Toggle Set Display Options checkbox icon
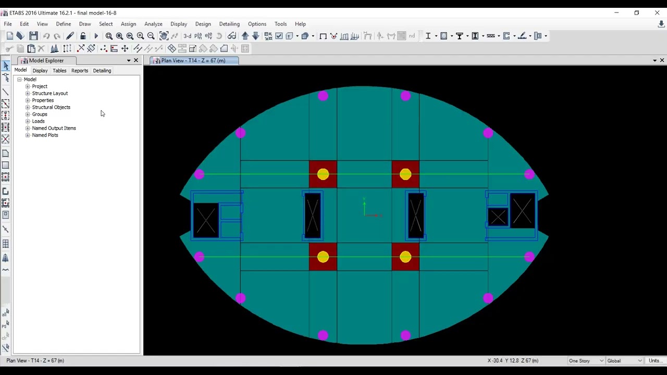 point(279,36)
